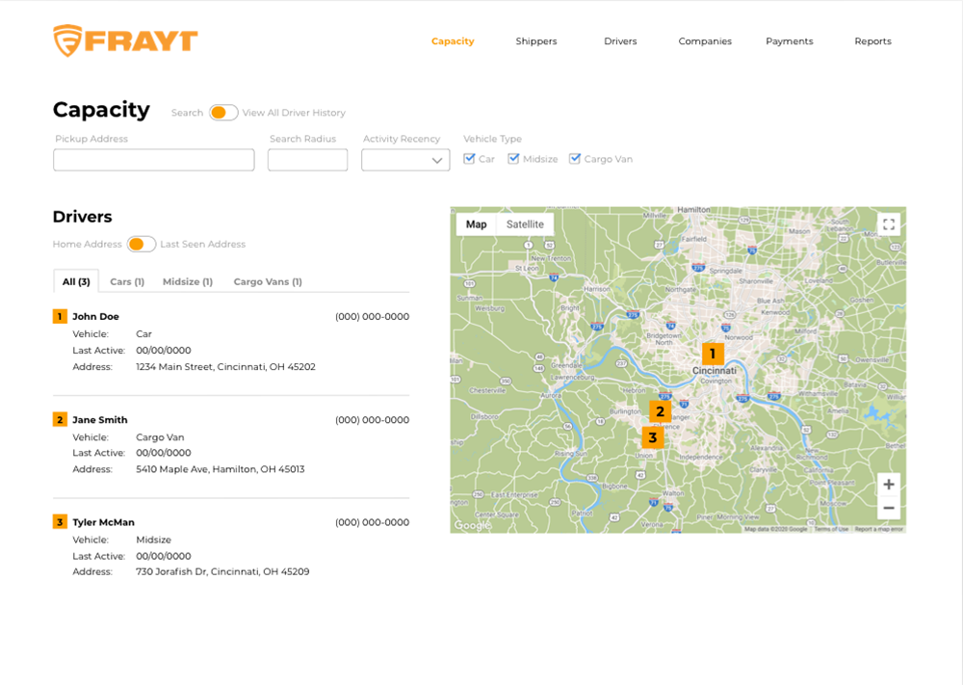Click Report a map error link
The height and width of the screenshot is (685, 963).
(879, 529)
